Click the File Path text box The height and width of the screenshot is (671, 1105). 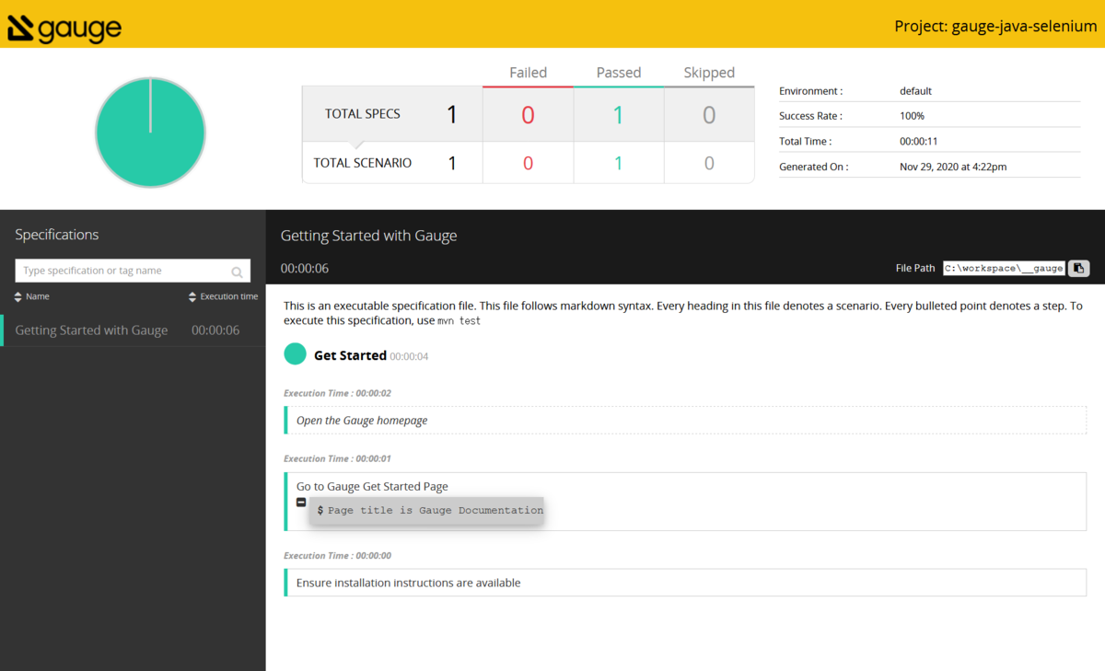coord(1004,268)
